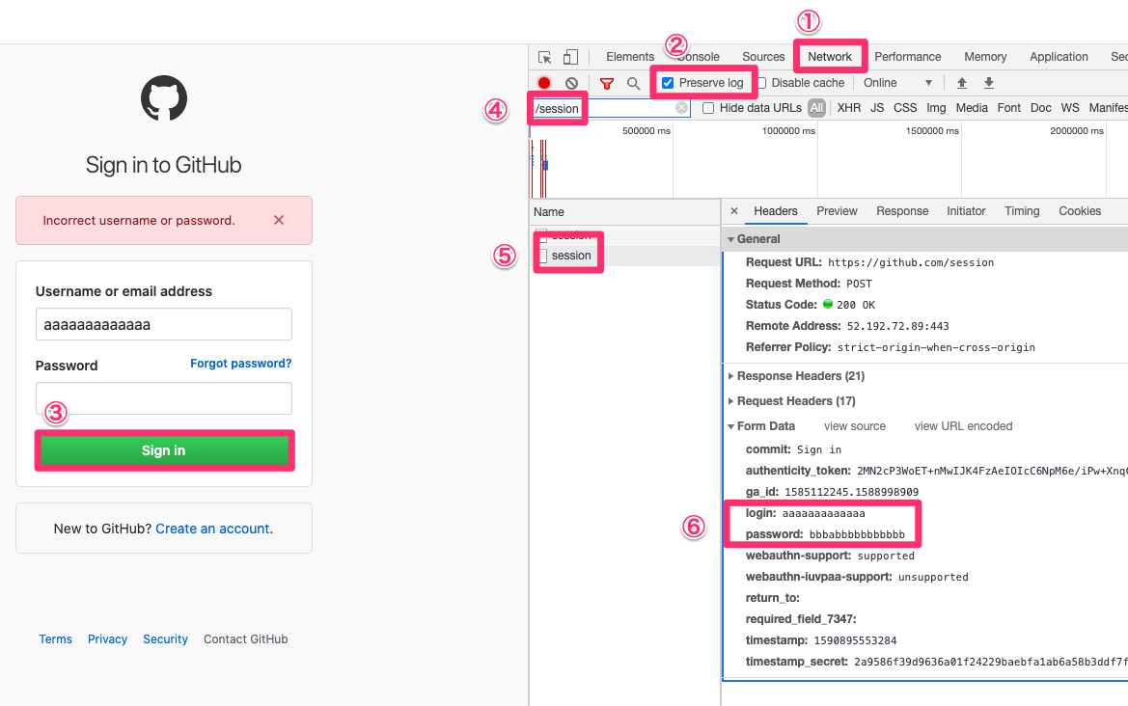This screenshot has height=706, width=1128.
Task: Open the Memory tab
Action: click(985, 57)
